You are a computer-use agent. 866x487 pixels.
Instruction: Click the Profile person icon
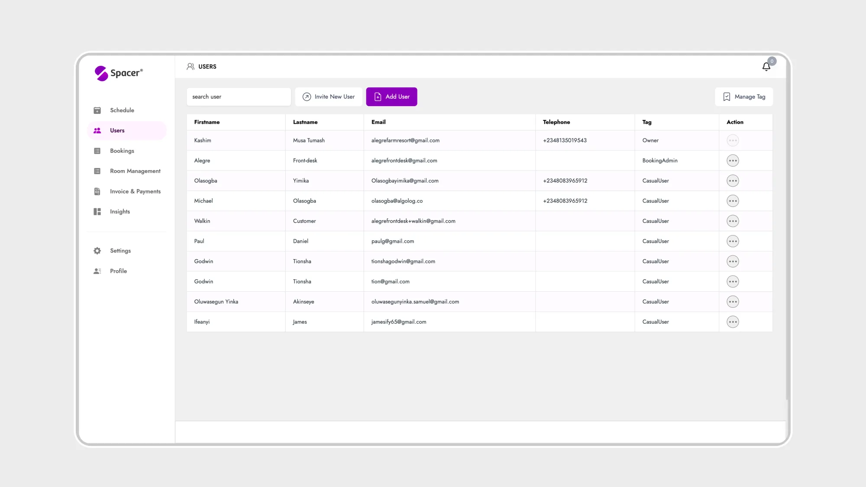tap(97, 271)
